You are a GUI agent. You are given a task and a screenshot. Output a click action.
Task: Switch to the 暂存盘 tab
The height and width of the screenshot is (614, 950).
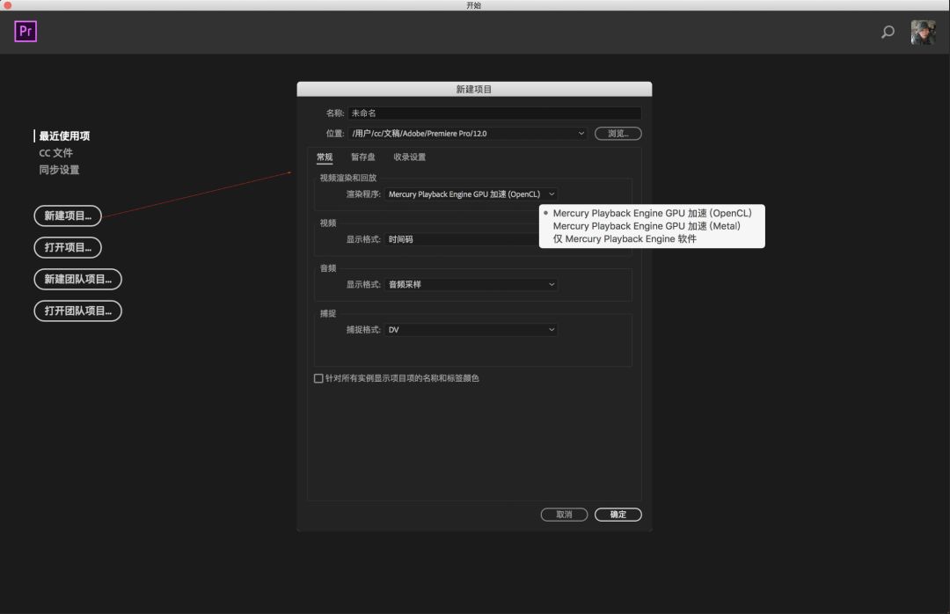click(363, 157)
